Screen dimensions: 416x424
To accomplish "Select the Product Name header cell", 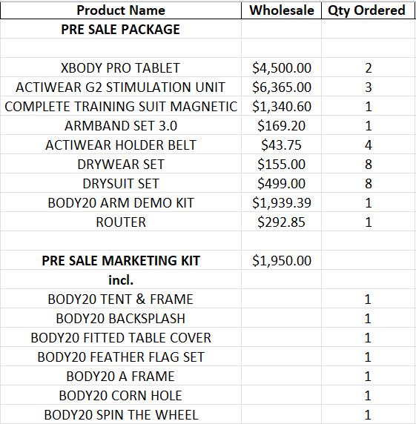I will pyautogui.click(x=121, y=10).
